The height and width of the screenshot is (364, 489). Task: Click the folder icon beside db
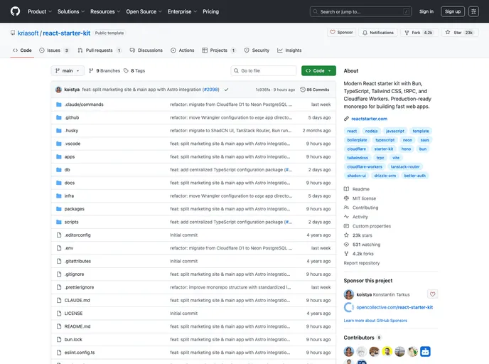[58, 170]
